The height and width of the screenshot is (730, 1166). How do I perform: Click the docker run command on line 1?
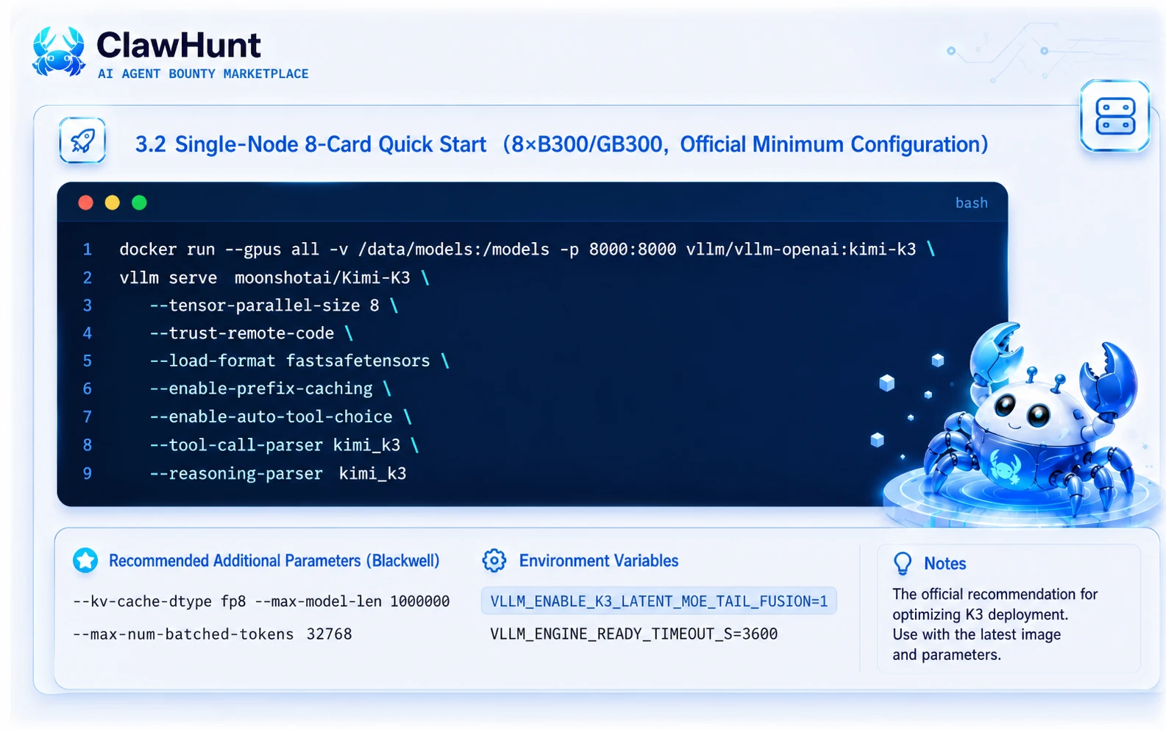(527, 249)
